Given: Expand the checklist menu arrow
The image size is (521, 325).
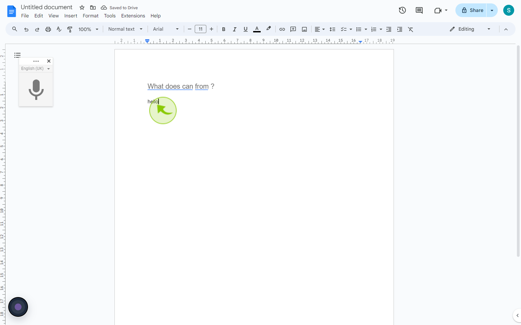Looking at the screenshot, I should click(x=351, y=29).
